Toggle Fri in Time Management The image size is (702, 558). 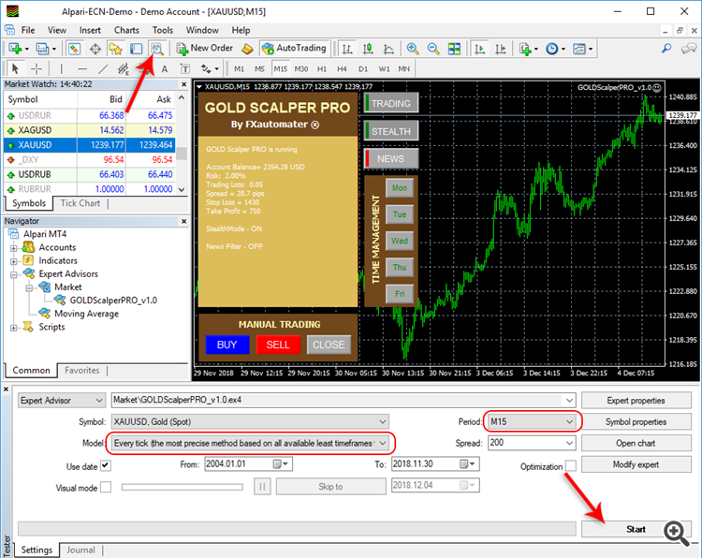click(x=400, y=294)
